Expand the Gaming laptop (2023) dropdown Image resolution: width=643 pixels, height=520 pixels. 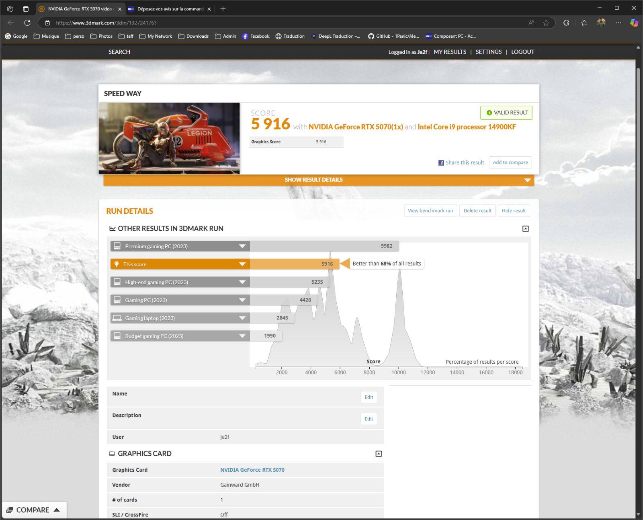coord(242,318)
